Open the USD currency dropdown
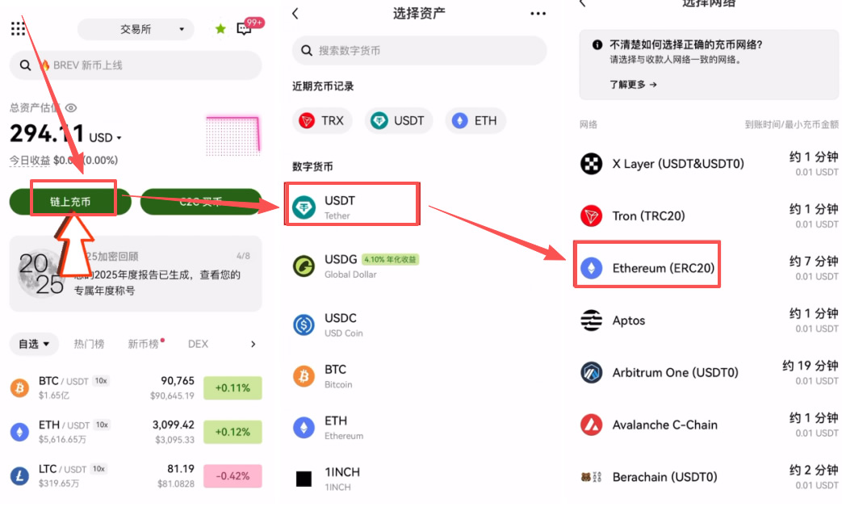842x511 pixels. click(x=105, y=138)
